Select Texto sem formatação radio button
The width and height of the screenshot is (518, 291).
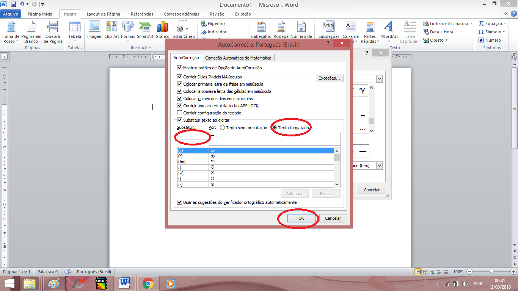pos(223,128)
